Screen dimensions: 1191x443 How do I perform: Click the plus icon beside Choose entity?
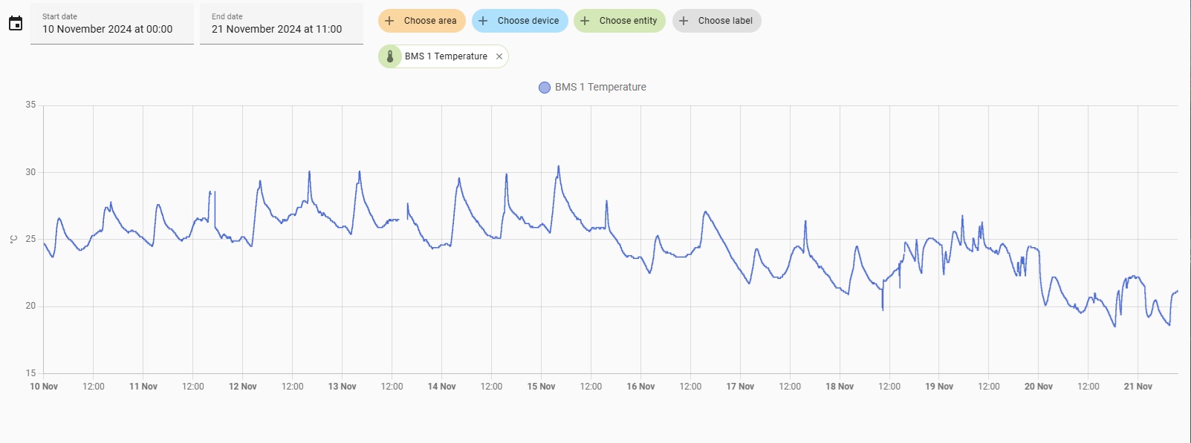pyautogui.click(x=585, y=21)
